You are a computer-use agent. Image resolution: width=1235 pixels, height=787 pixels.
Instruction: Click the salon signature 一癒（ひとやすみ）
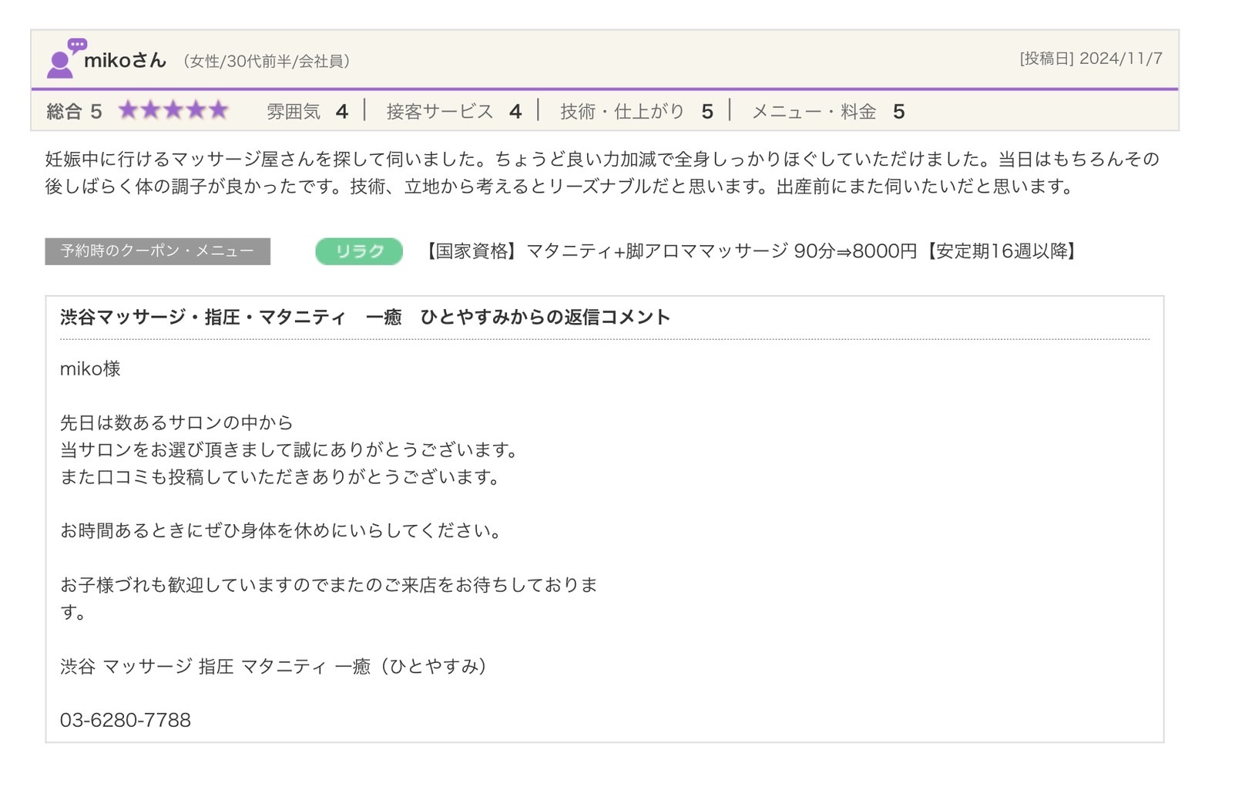point(274,666)
